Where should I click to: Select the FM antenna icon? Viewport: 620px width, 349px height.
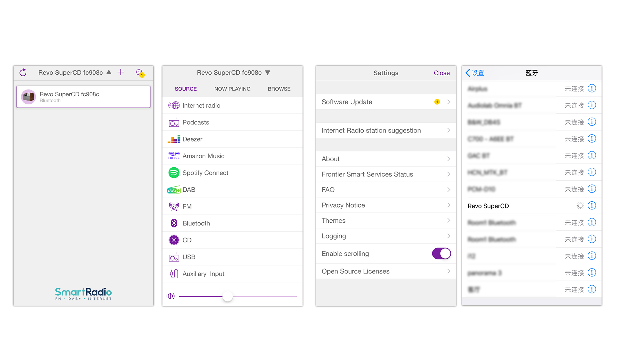[x=174, y=206]
